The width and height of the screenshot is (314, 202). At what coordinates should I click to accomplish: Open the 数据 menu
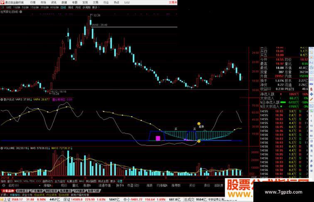pos(64,2)
